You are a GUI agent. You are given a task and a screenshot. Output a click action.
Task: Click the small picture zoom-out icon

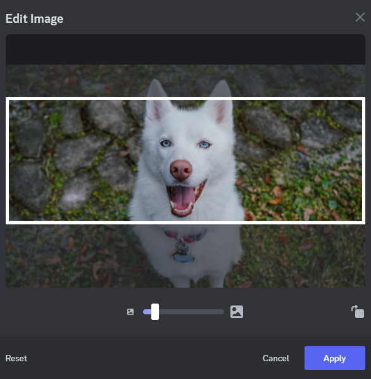[x=130, y=312]
